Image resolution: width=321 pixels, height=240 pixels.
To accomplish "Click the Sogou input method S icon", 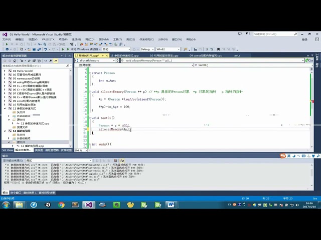I will 283,156.
